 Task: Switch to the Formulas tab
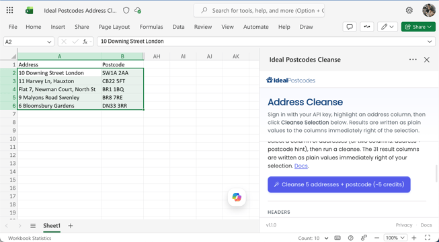151,27
